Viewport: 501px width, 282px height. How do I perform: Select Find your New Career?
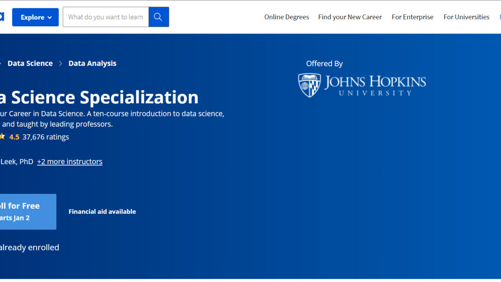(x=350, y=17)
